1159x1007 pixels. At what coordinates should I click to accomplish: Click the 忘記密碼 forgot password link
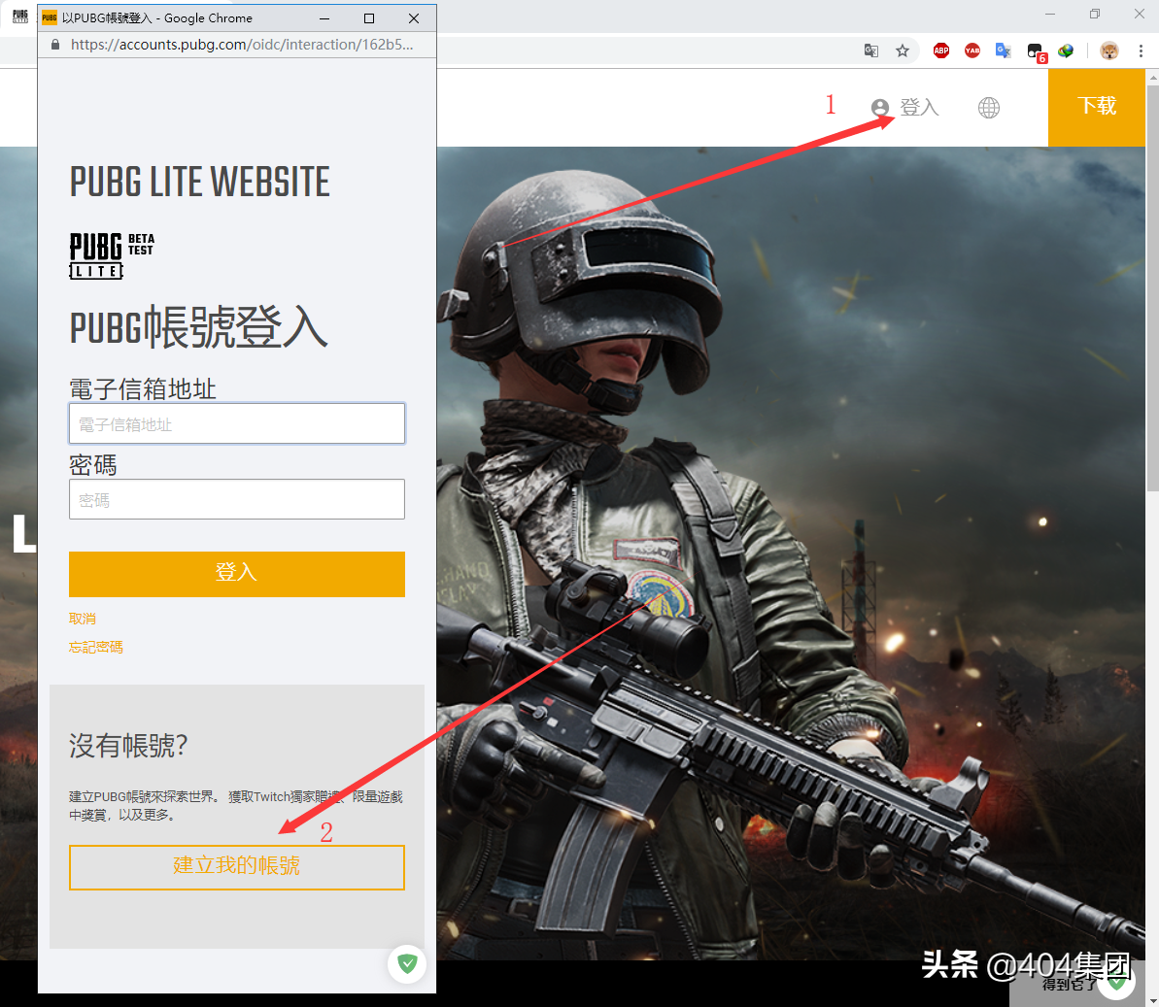point(95,647)
